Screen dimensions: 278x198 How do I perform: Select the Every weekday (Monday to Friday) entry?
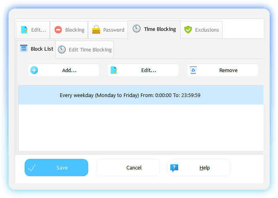pos(130,95)
